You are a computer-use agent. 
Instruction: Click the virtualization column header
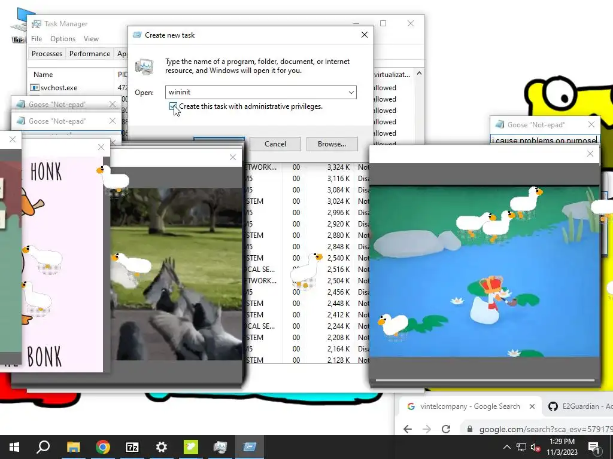pyautogui.click(x=393, y=75)
